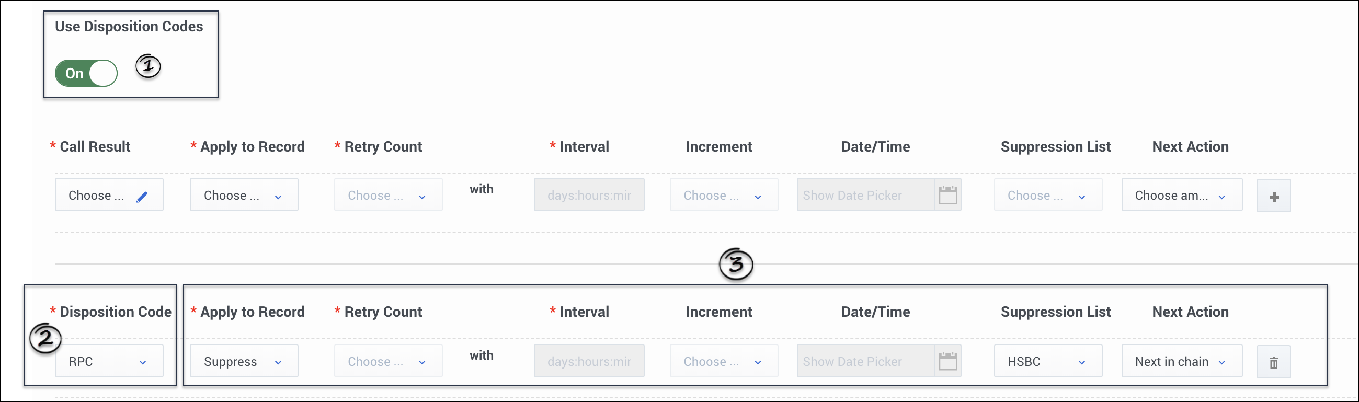The height and width of the screenshot is (402, 1359).
Task: Click the first row Interval input field
Action: (x=589, y=195)
